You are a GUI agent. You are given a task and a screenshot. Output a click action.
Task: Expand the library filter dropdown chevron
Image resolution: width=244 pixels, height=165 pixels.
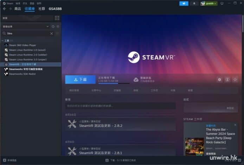click(x=47, y=26)
